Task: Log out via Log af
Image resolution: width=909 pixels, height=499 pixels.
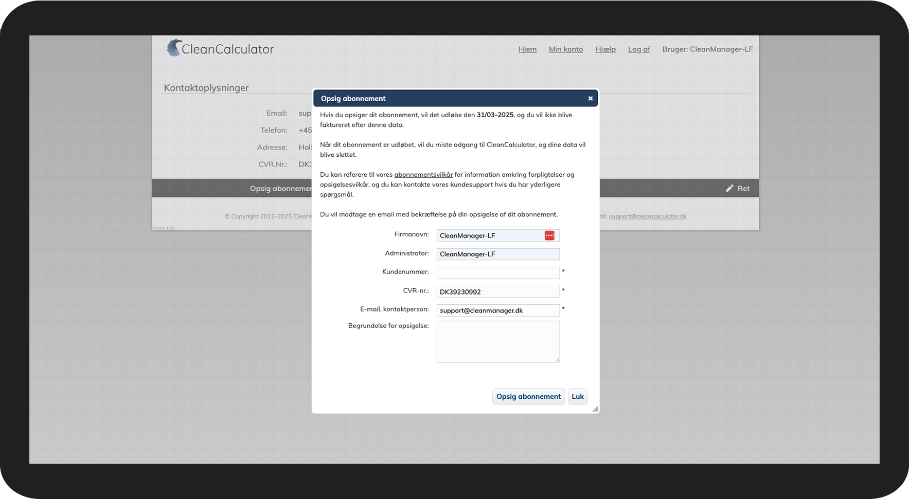Action: (638, 49)
